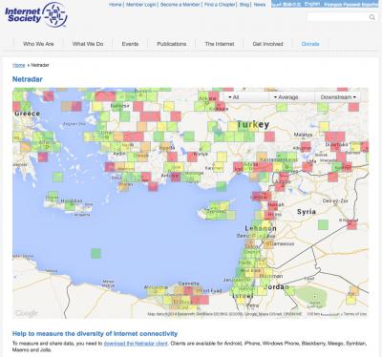Click the Internet Society logo
Viewport: 382px width, 357px height.
pos(36,14)
